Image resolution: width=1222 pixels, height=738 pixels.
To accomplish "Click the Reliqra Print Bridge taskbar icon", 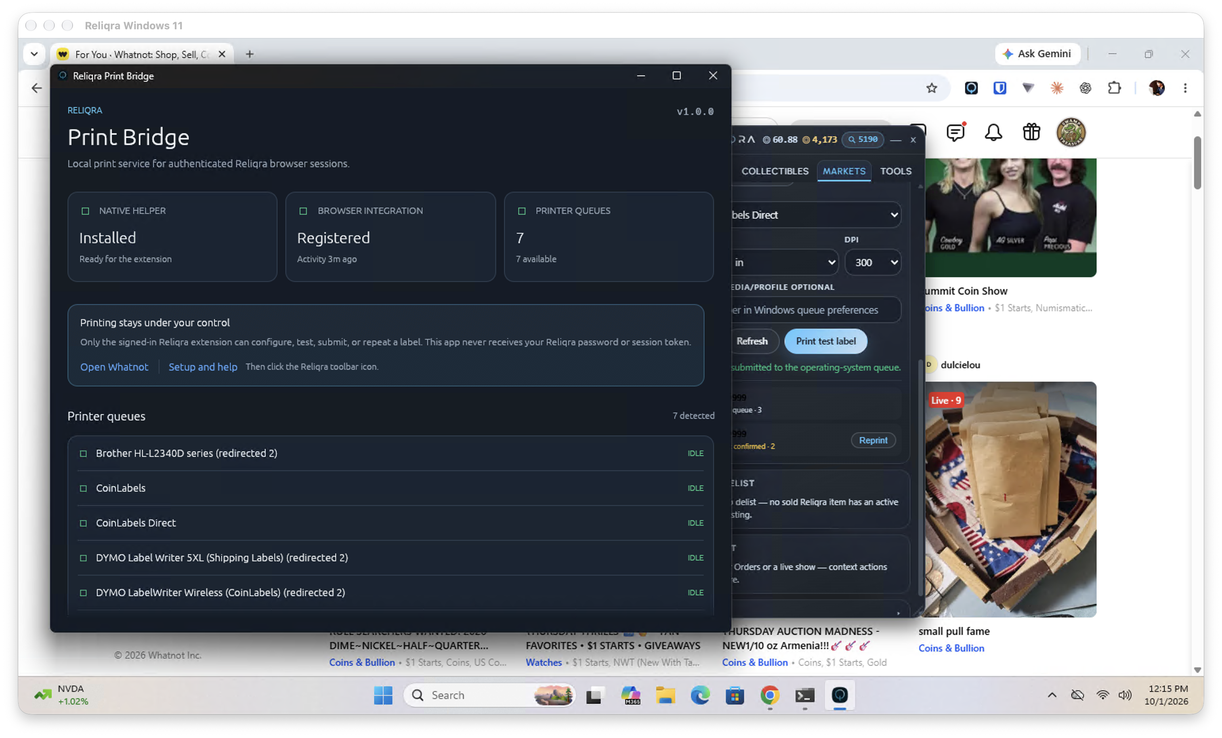I will click(x=840, y=695).
